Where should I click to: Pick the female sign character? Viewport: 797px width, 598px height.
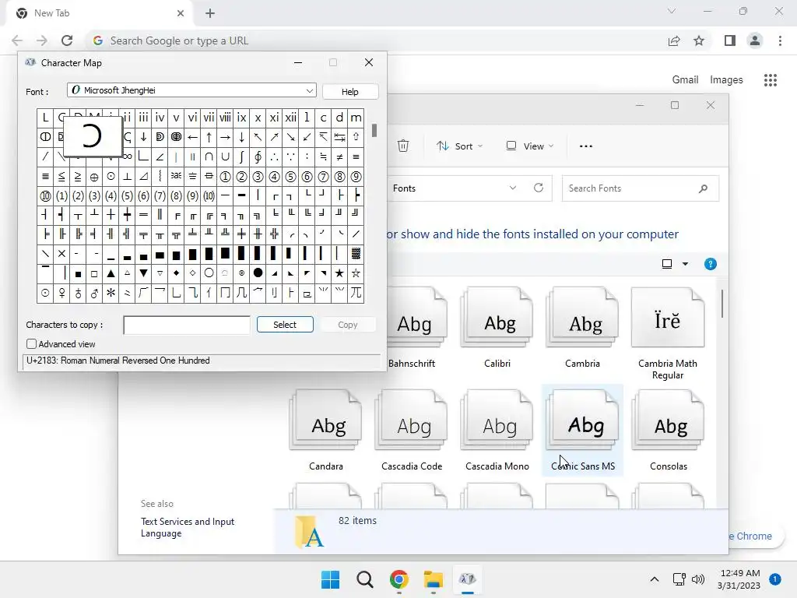pyautogui.click(x=61, y=293)
